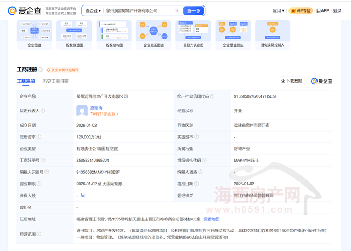351x251 pixels.
Task: Clear the search box with X
Action: (177, 10)
